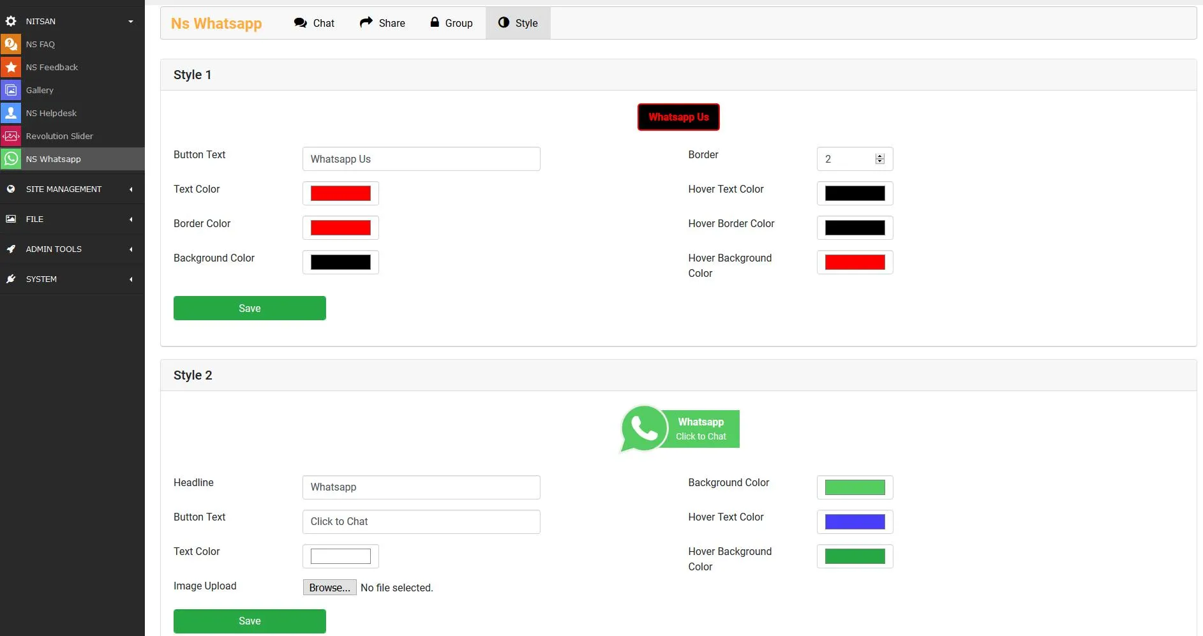Open Revolution Slider from the sidebar
The height and width of the screenshot is (636, 1203).
pos(72,136)
